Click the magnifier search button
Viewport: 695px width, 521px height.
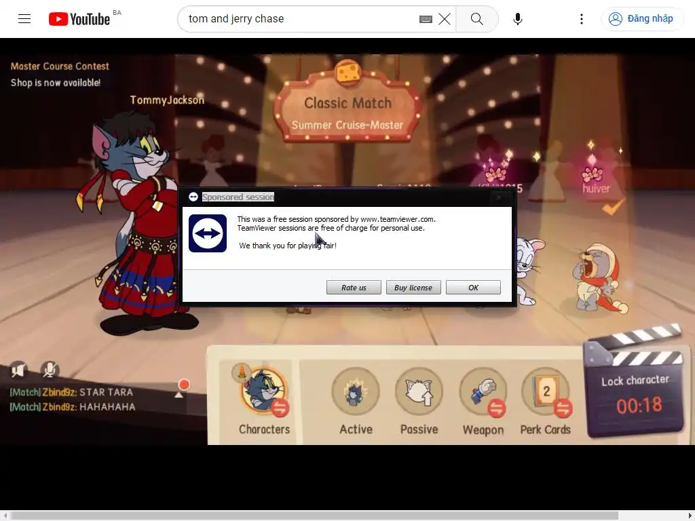[x=477, y=19]
